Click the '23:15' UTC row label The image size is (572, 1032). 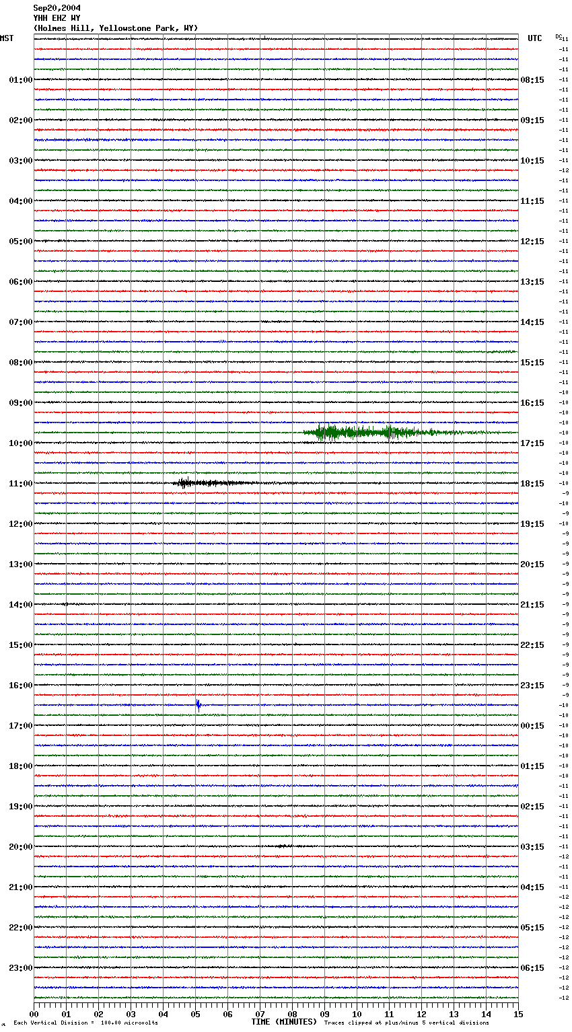(532, 686)
